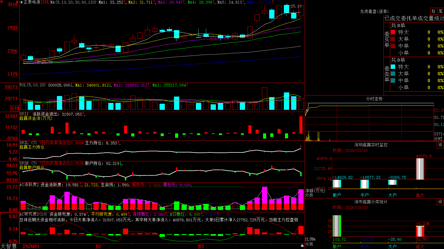Viewport: 444px width, 249px height.
Task: Click the MA5: 24.813 value
Action: pos(231,2)
